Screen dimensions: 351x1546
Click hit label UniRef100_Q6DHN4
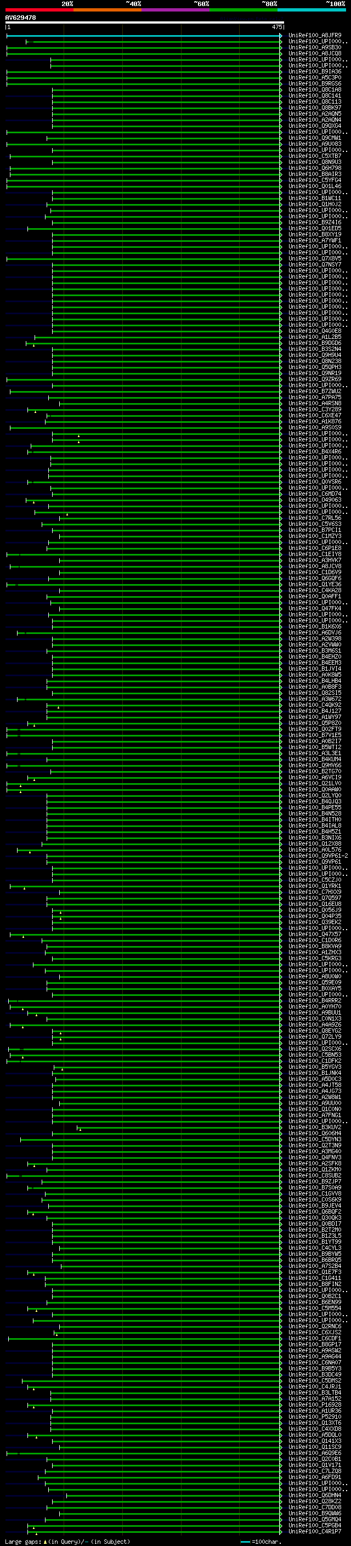[314, 1495]
